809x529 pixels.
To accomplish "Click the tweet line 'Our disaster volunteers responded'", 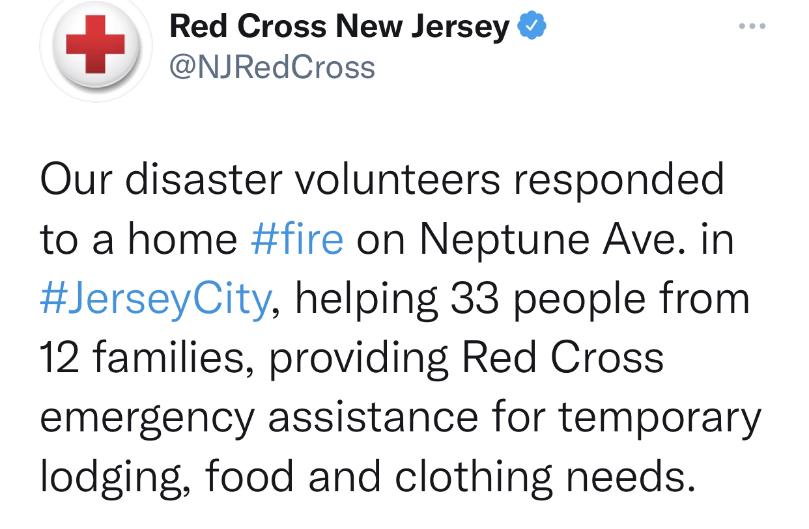I will 382,180.
